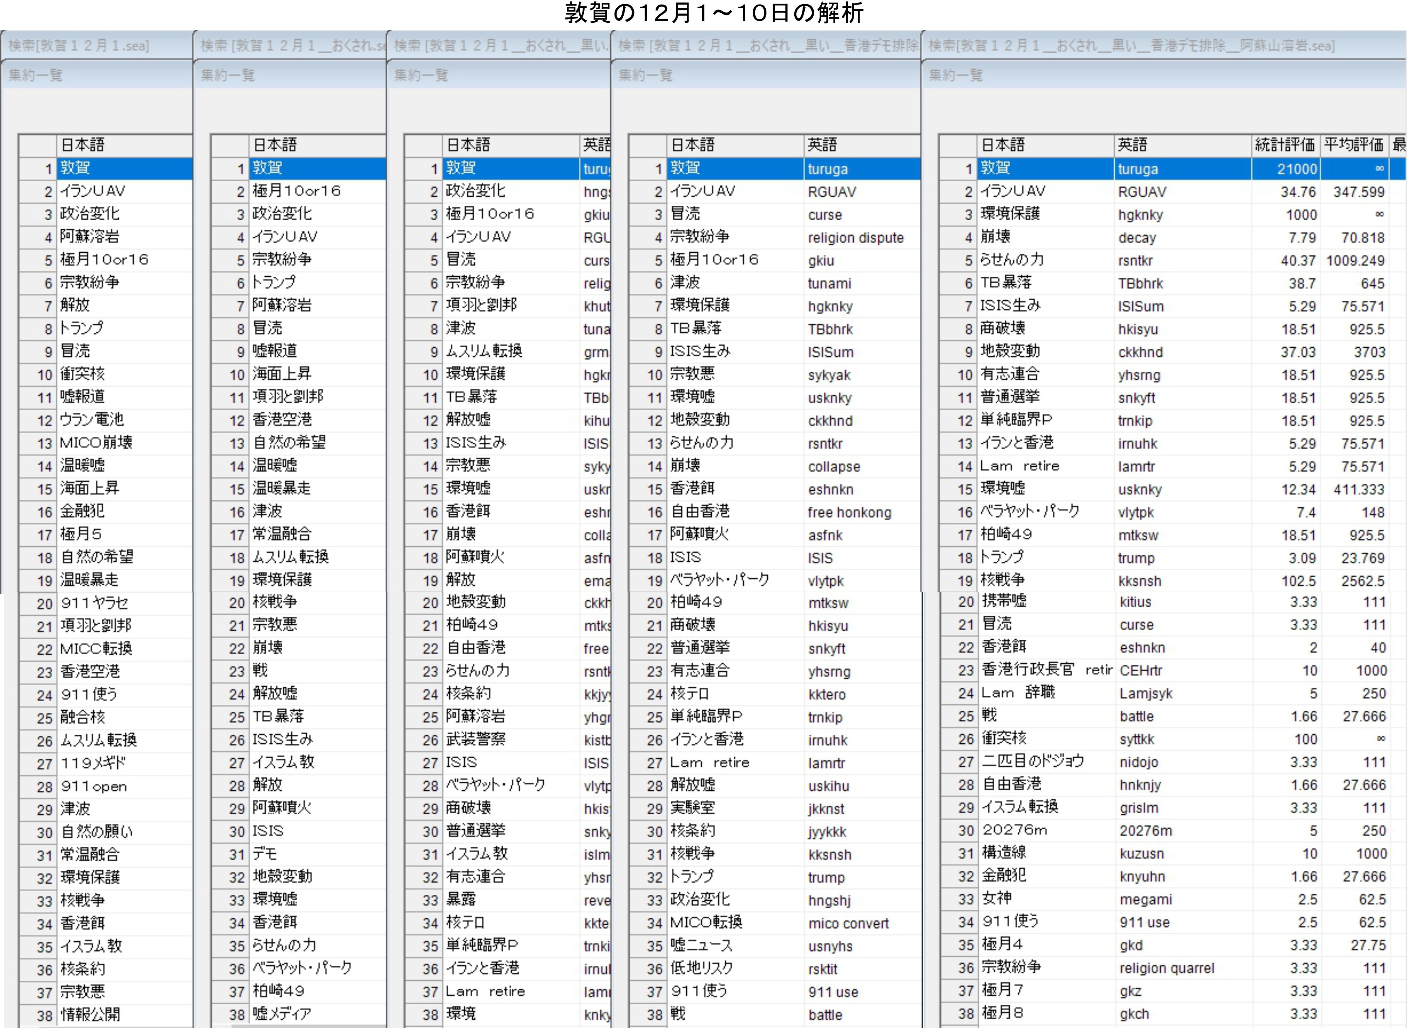Screen dimensions: 1408x1028
Task: Select the 二匹目のドジョウ row
Action: [x=1032, y=761]
